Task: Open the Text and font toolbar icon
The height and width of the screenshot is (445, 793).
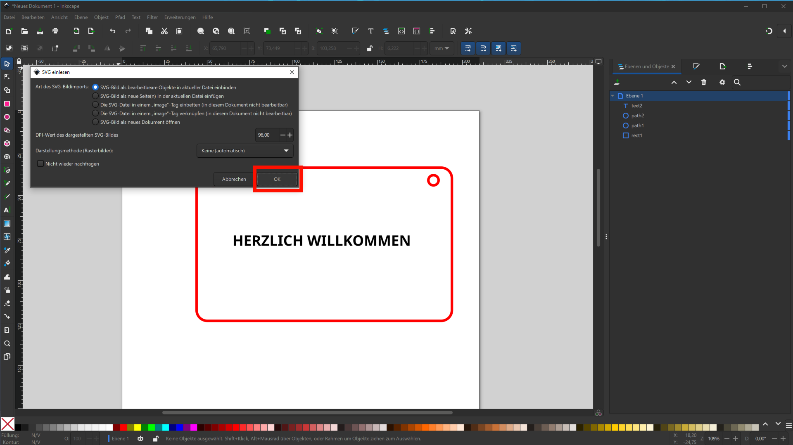Action: tap(371, 31)
